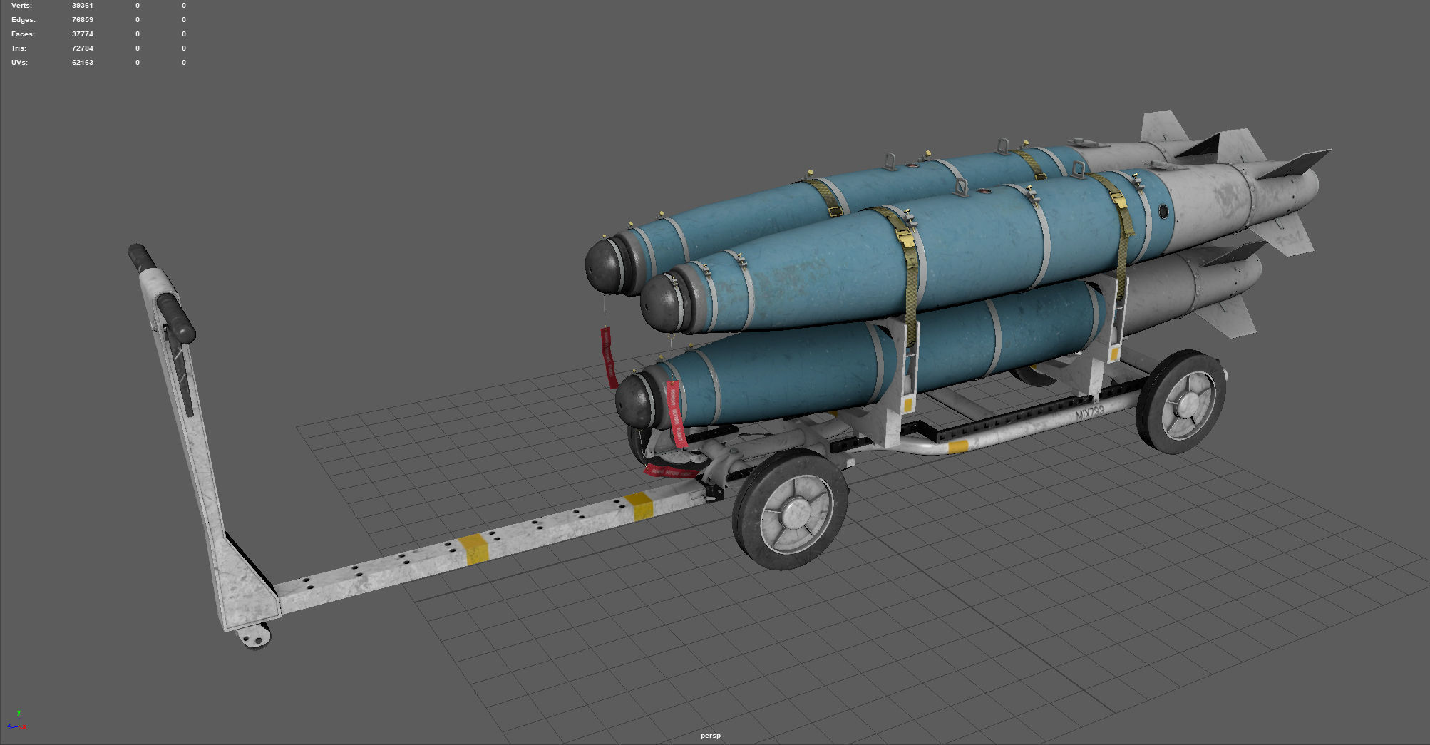1430x745 pixels.
Task: Select the dark nose cap of lower bomb
Action: pos(634,400)
